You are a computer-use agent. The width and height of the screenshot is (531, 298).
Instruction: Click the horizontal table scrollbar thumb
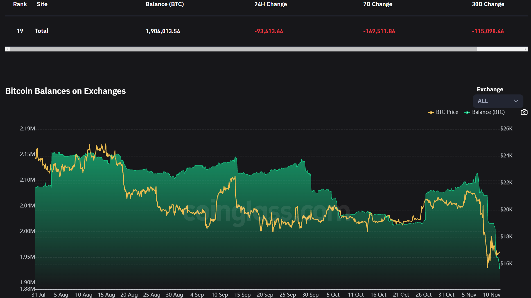pyautogui.click(x=243, y=49)
